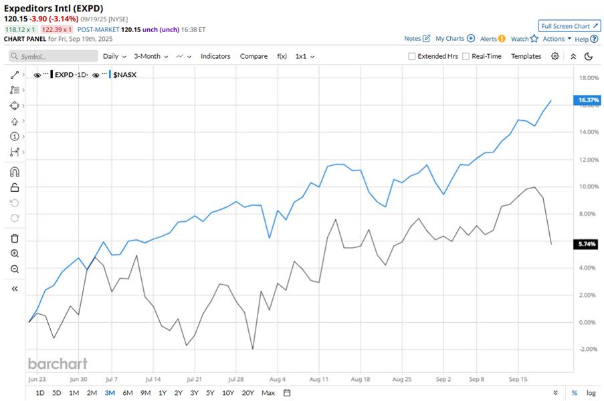Click the Compare button
604x401 pixels.
(x=254, y=57)
